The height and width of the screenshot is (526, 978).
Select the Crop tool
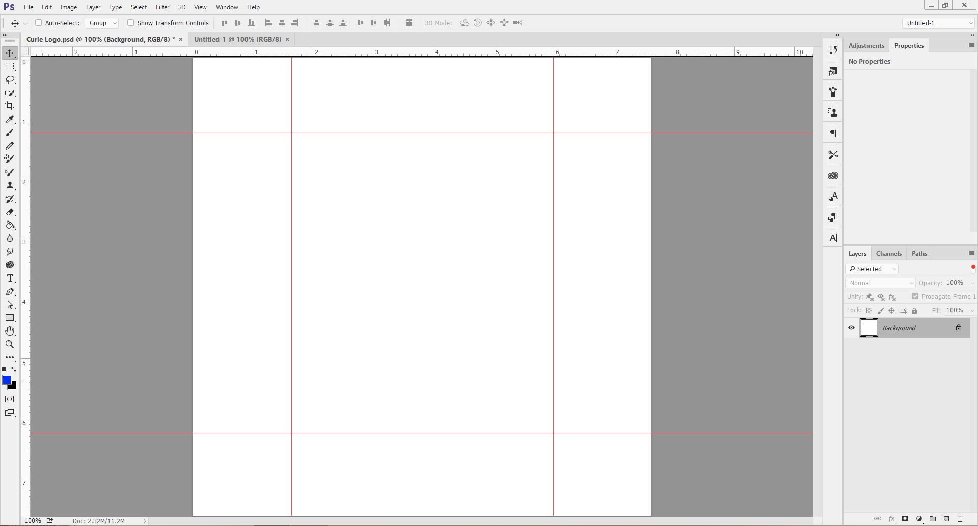coord(10,106)
